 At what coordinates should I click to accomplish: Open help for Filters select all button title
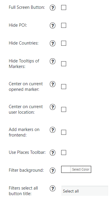click(x=52, y=188)
